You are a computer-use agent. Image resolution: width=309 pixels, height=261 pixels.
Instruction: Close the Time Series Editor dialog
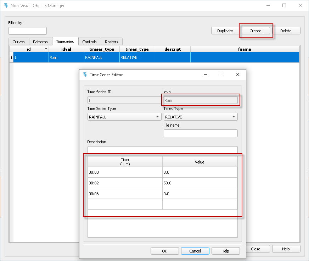coord(238,75)
